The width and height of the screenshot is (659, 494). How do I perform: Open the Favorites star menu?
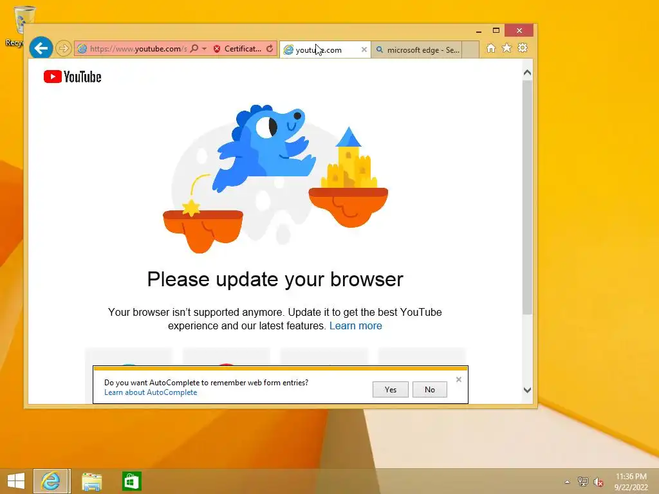click(x=507, y=48)
